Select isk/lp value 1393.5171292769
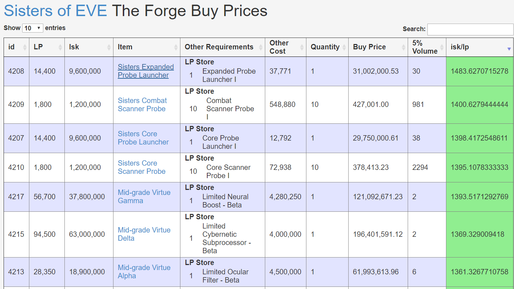 pos(480,197)
